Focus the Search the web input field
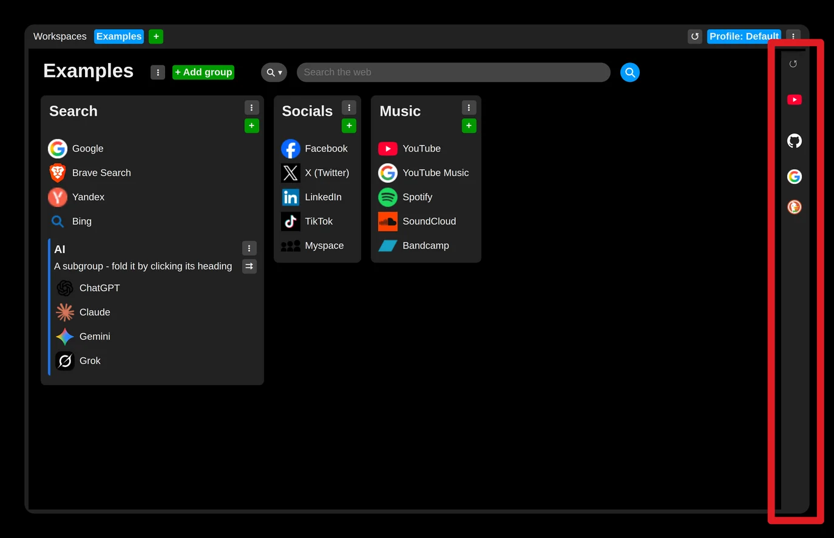834x538 pixels. [453, 72]
